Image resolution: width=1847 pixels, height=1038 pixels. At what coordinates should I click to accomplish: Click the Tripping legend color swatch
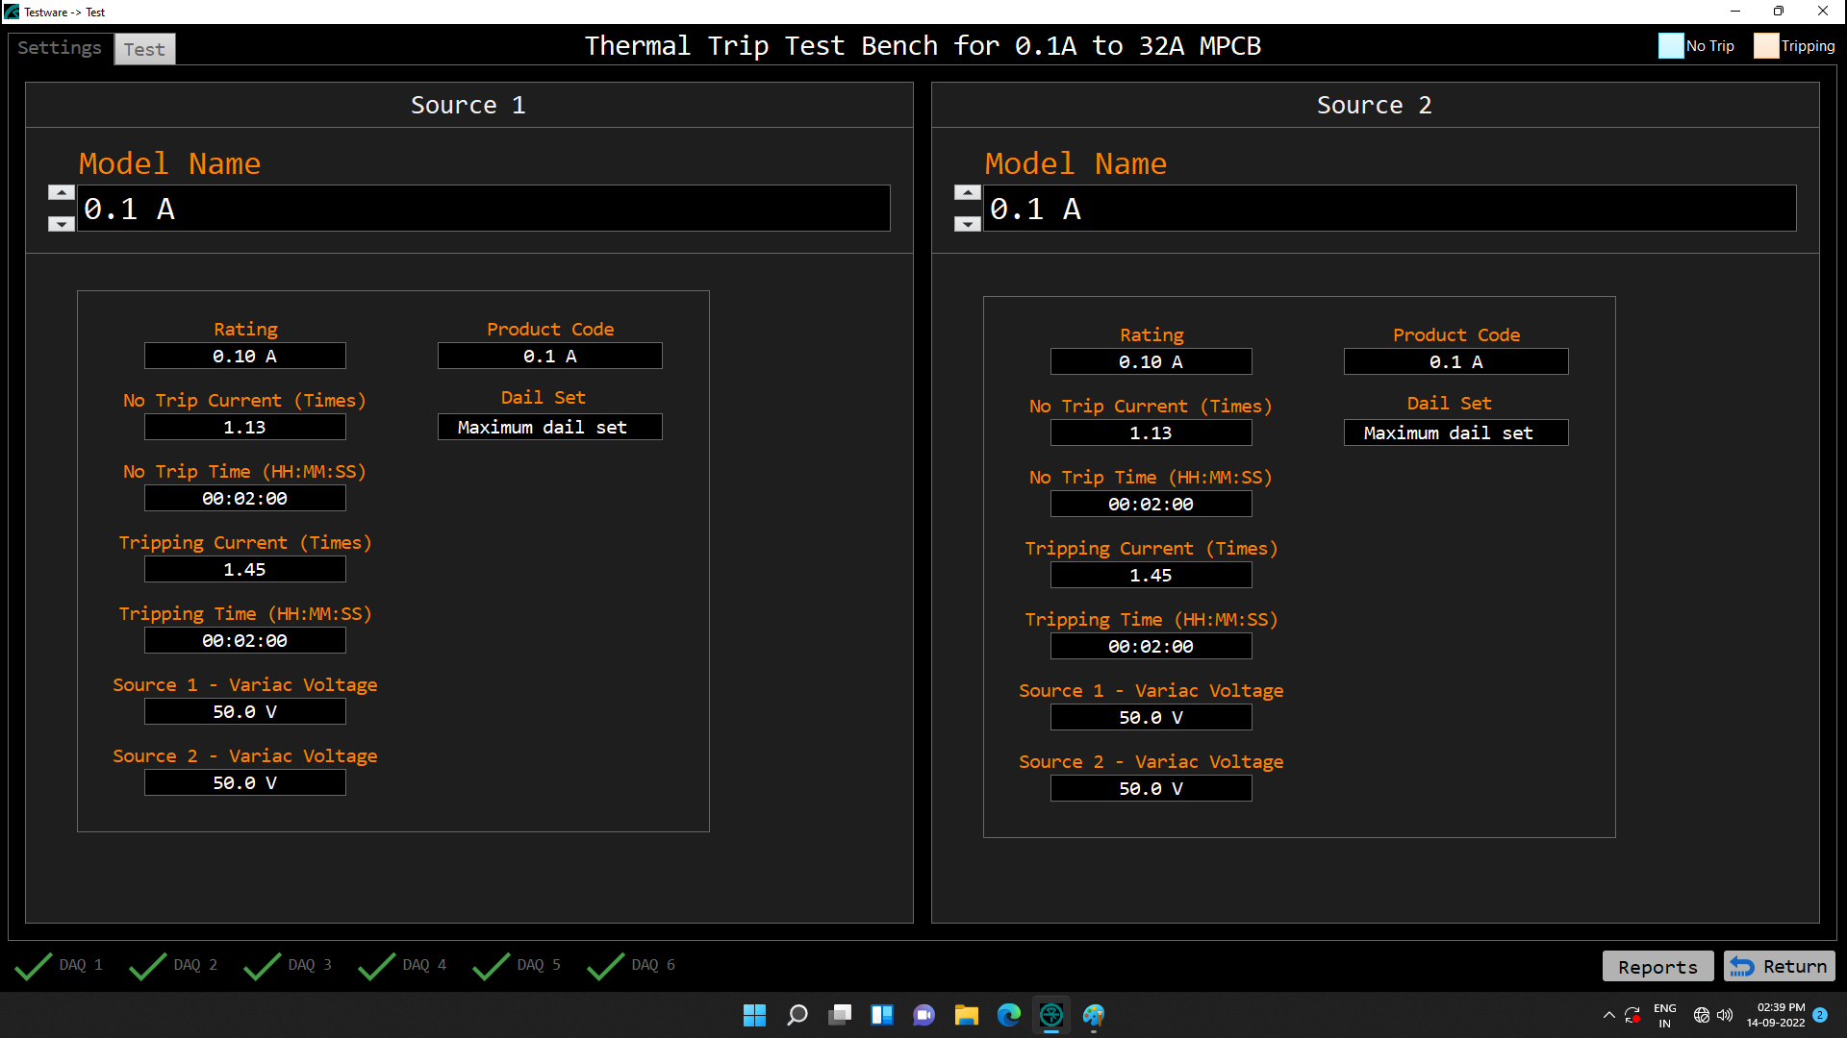(x=1766, y=46)
